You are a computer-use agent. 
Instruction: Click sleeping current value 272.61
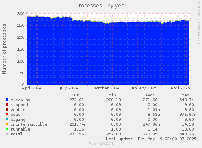click(x=76, y=100)
